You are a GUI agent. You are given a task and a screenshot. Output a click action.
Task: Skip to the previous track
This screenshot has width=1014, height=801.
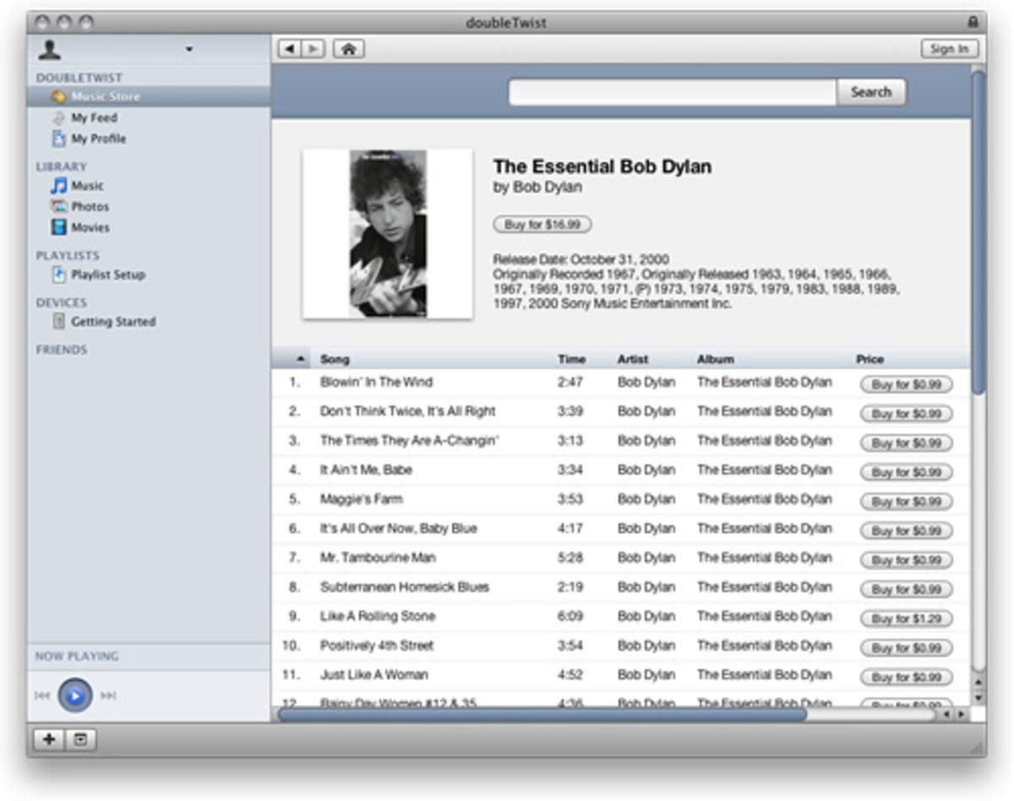click(42, 695)
